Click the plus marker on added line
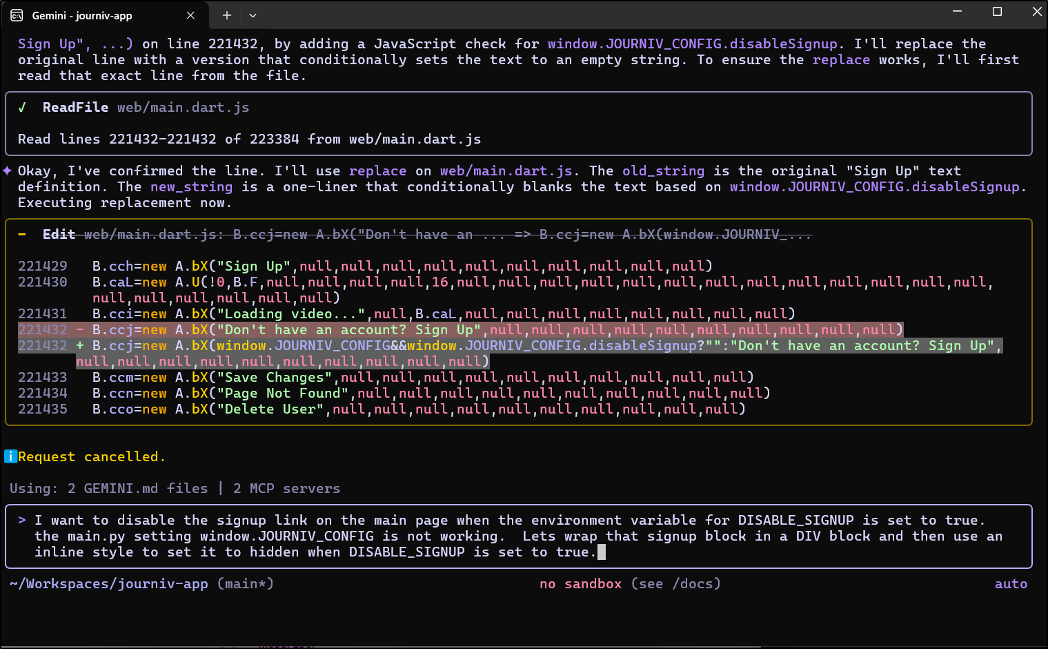The height and width of the screenshot is (649, 1048). pyautogui.click(x=80, y=345)
